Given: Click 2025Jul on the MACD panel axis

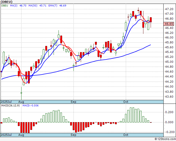Looking at the screenshot, I should pyautogui.click(x=6, y=135).
